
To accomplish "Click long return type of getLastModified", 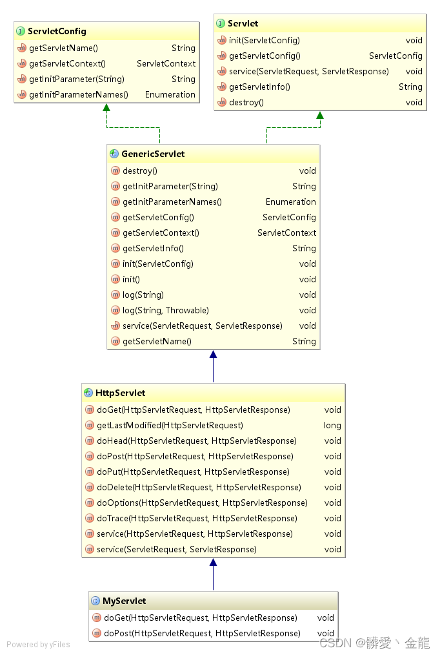I will coord(332,425).
